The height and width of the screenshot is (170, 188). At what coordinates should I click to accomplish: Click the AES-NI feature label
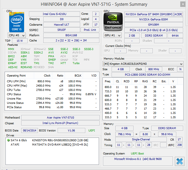[13, 67]
